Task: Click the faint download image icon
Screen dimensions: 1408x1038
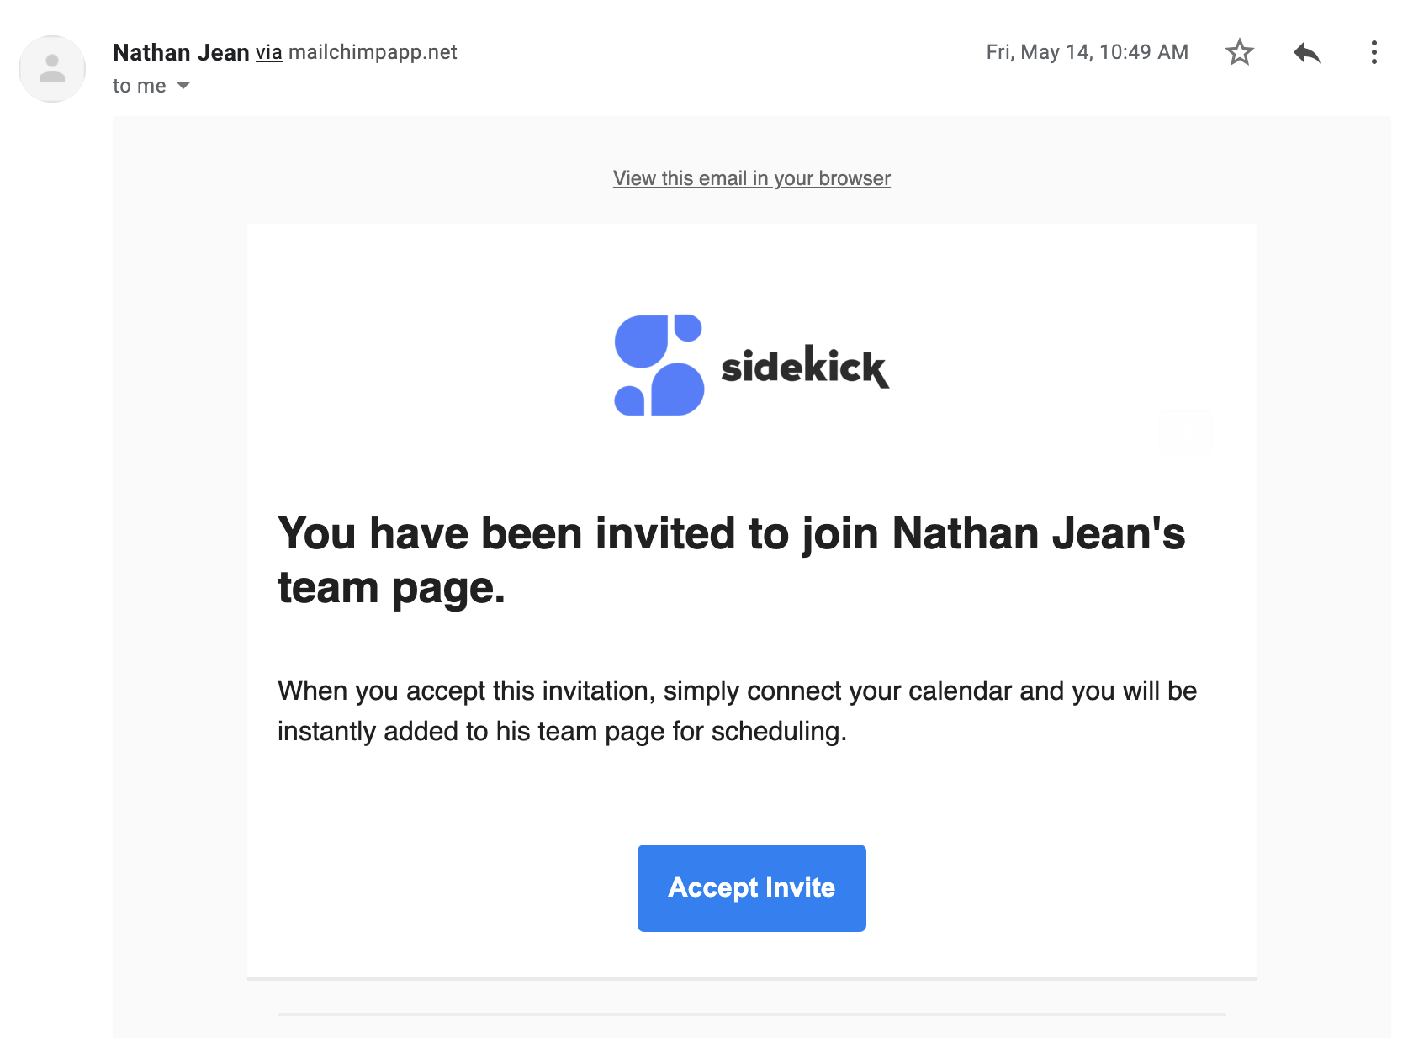Action: click(x=1185, y=432)
